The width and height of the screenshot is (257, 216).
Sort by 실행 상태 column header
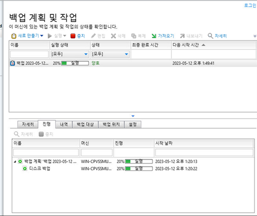[x=70, y=45]
